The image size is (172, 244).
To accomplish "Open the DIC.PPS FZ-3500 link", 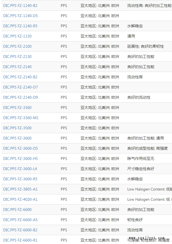I will pos(17,128).
